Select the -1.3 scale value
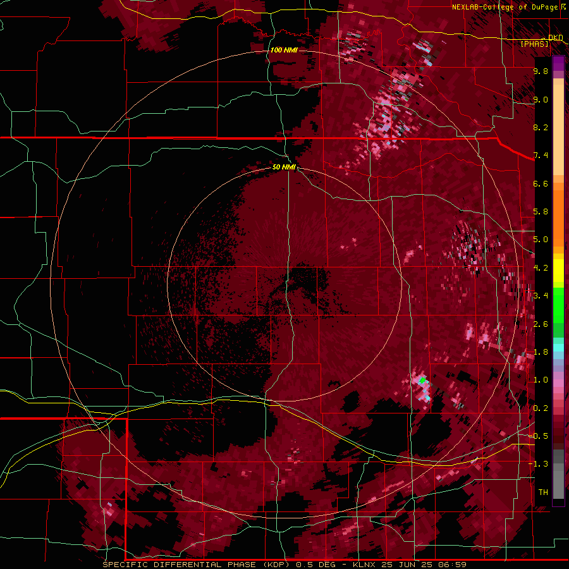 click(539, 464)
